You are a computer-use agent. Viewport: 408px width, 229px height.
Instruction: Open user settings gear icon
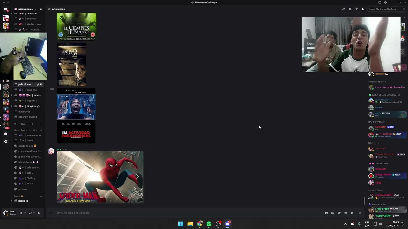click(x=39, y=213)
